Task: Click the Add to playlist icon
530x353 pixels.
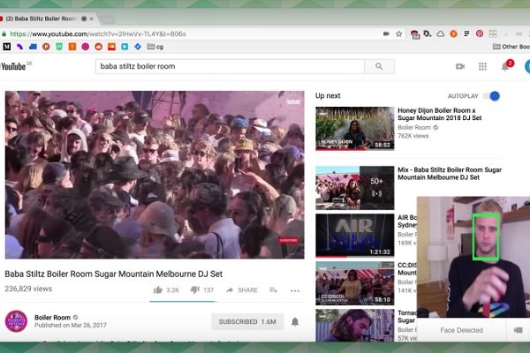Action: click(x=274, y=289)
